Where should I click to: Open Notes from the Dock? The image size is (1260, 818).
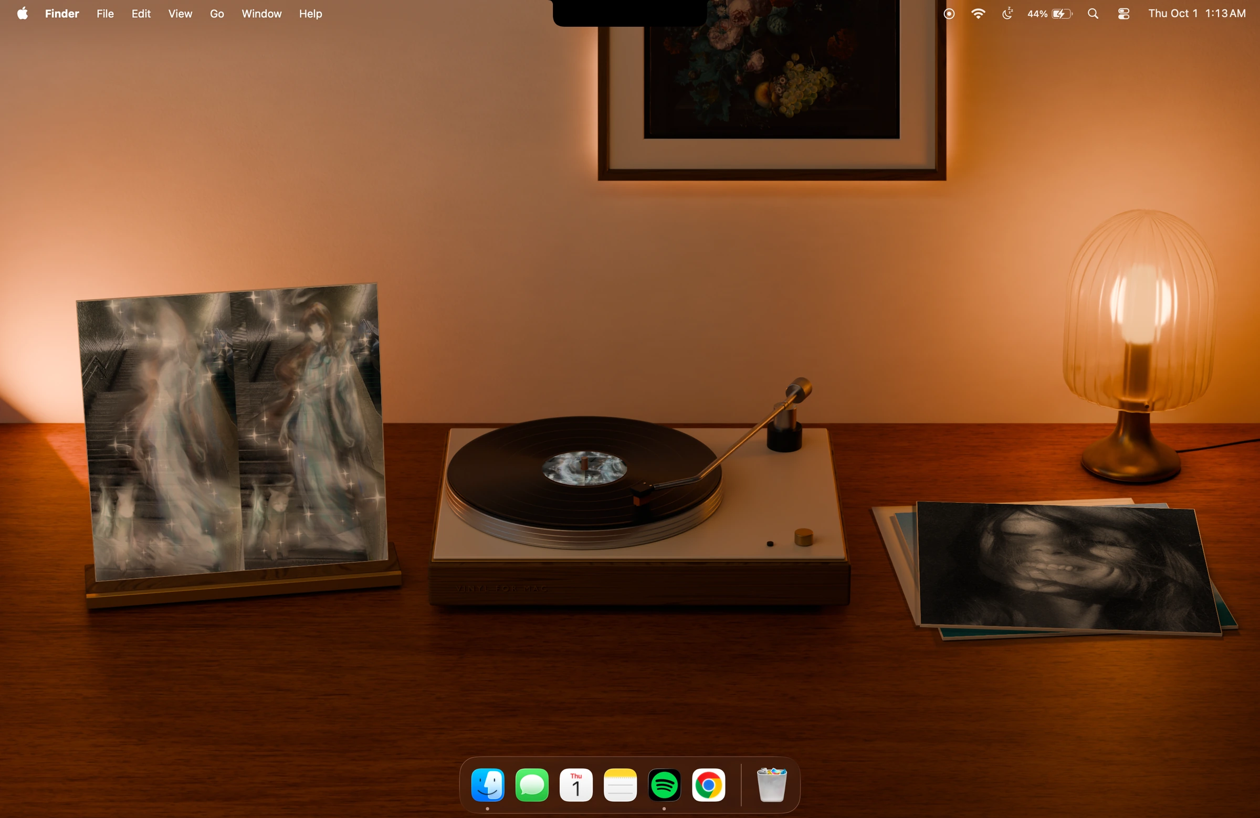pyautogui.click(x=620, y=784)
